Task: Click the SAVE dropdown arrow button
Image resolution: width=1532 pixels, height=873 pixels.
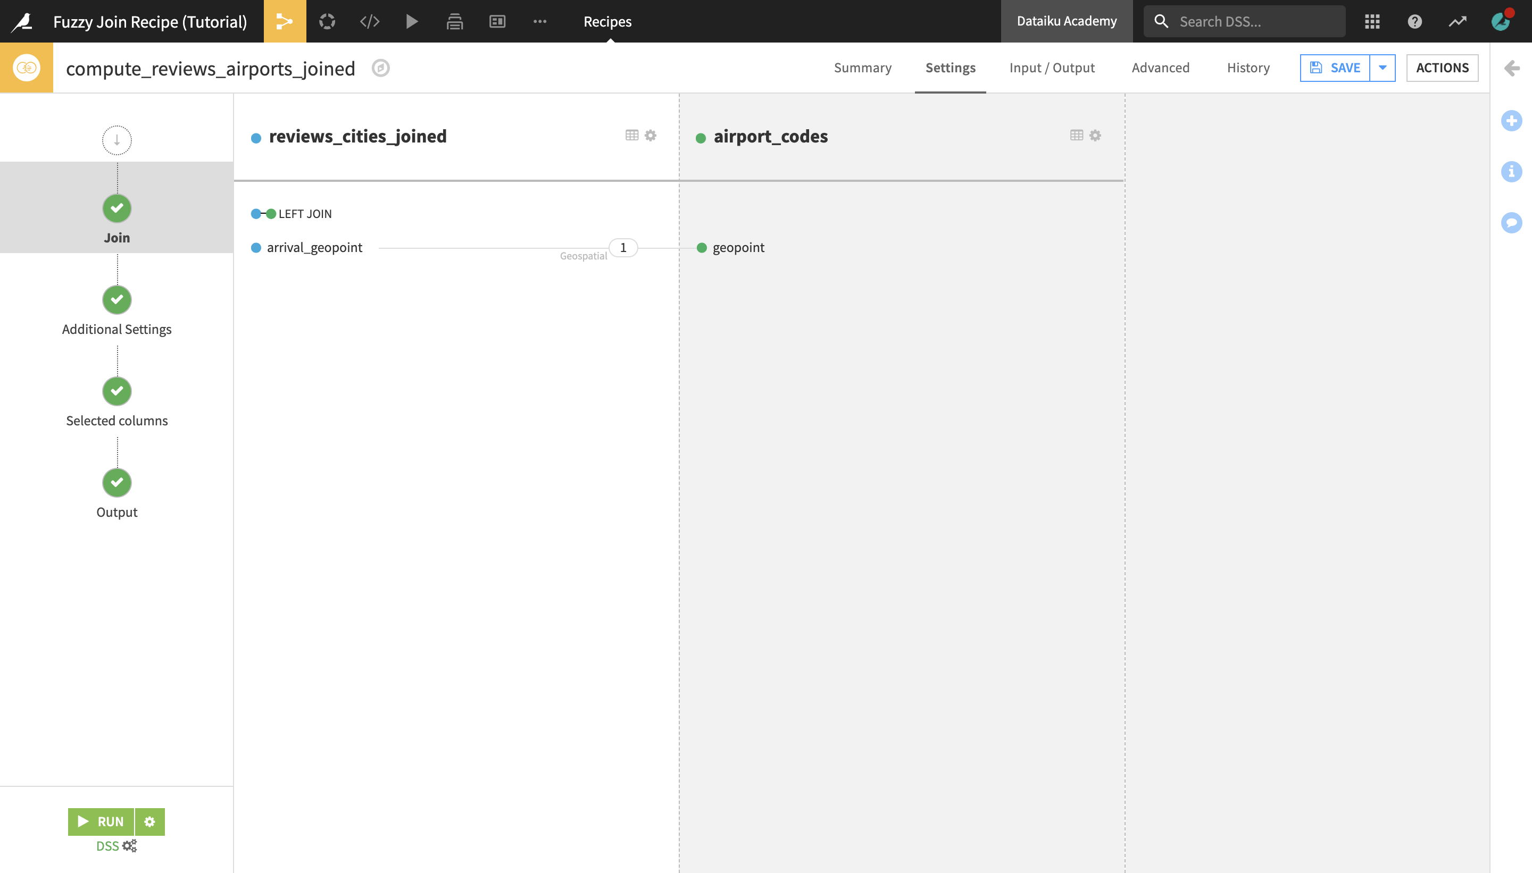Action: pyautogui.click(x=1384, y=68)
